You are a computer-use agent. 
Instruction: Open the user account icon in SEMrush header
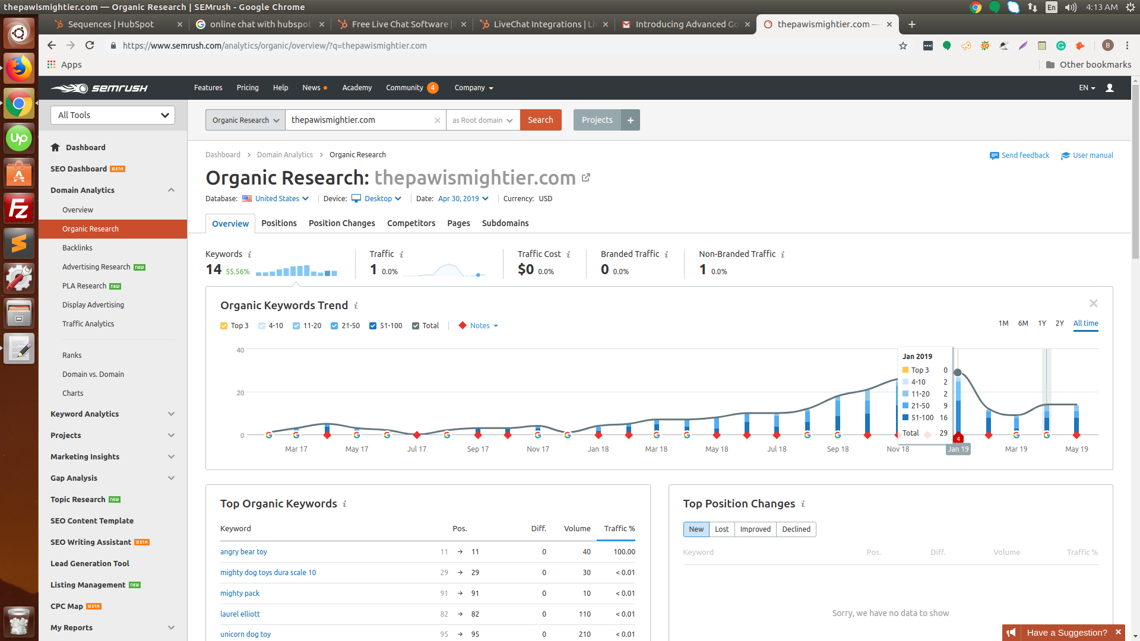point(1110,88)
